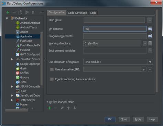This screenshot has height=126, width=163.
Task: Open the Use classpath of module dropdown
Action: [x=150, y=62]
